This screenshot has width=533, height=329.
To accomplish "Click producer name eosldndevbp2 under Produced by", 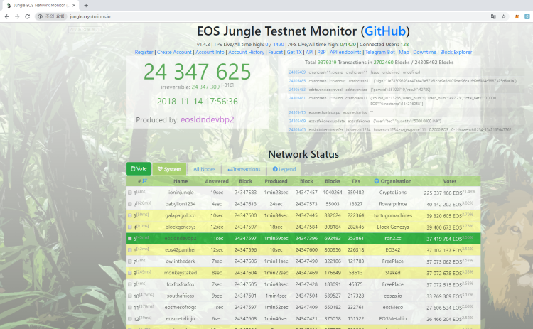I will pos(207,119).
